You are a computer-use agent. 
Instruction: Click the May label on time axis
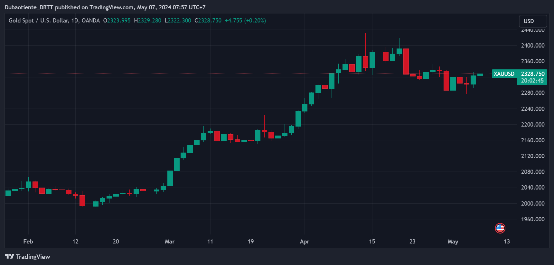453,242
